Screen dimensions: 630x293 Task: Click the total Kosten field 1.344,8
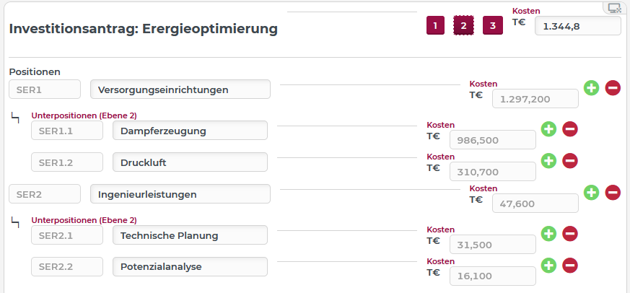tap(577, 26)
